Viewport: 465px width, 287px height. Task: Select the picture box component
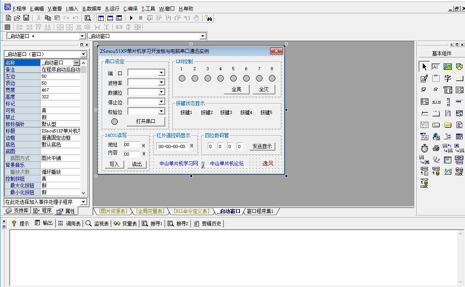tap(447, 67)
